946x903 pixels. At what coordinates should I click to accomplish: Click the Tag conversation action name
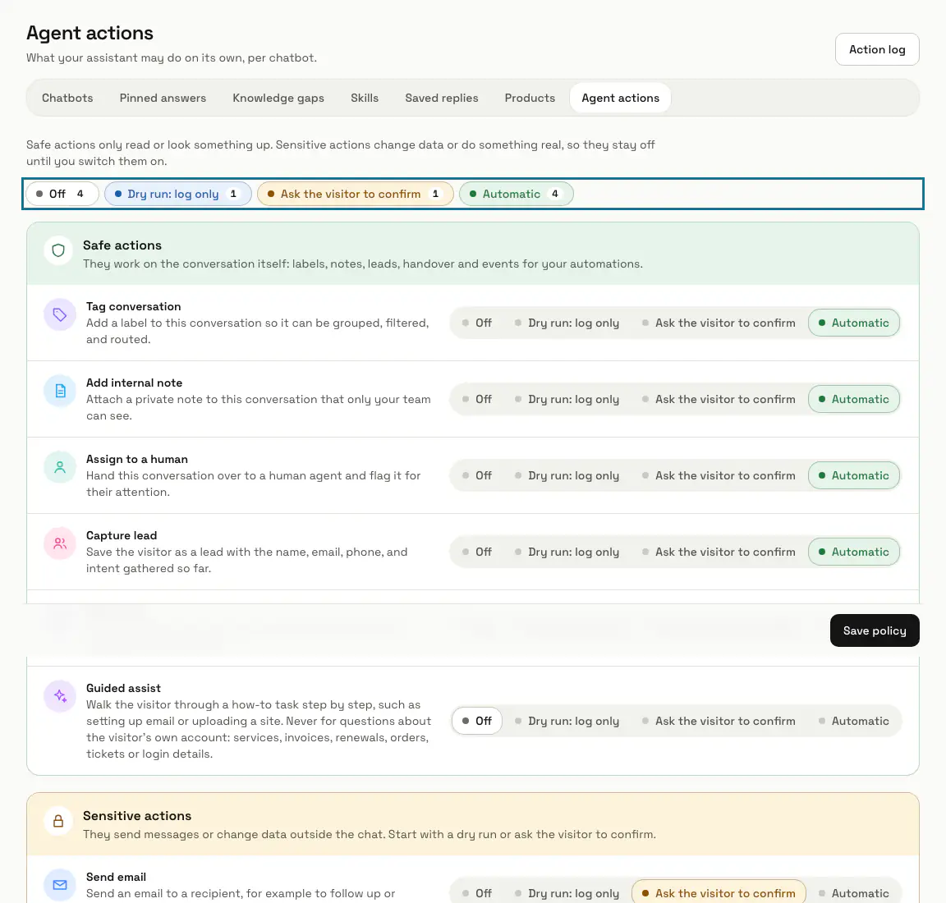(x=133, y=306)
